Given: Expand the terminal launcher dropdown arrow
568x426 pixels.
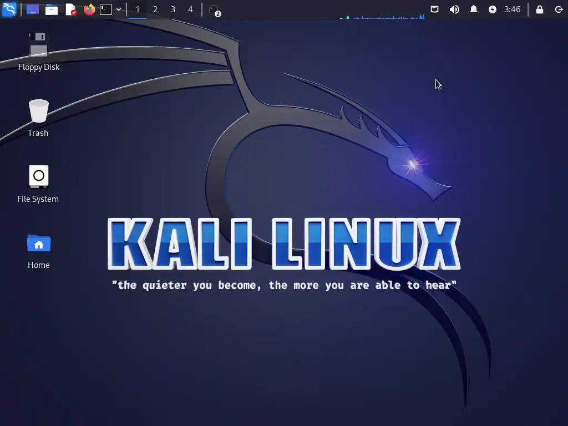Looking at the screenshot, I should click(119, 9).
